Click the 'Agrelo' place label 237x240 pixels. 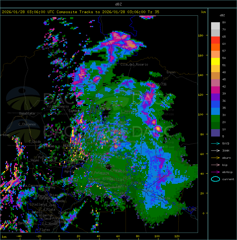(x=69, y=171)
